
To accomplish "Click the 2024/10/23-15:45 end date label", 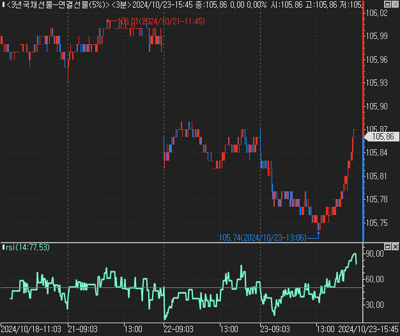I will tap(369, 329).
